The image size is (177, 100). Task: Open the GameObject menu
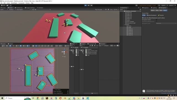point(14,3)
